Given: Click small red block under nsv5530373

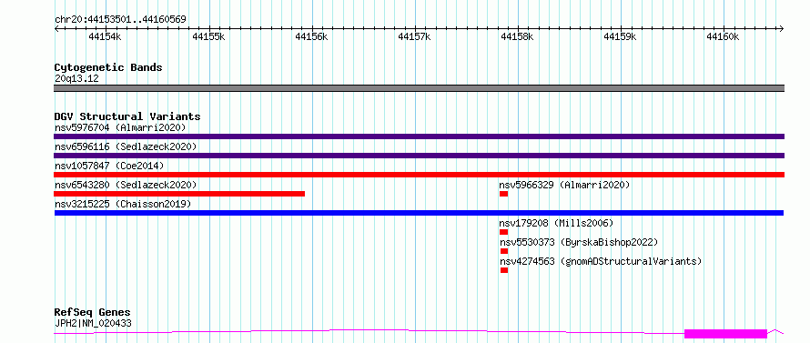Looking at the screenshot, I should [503, 251].
